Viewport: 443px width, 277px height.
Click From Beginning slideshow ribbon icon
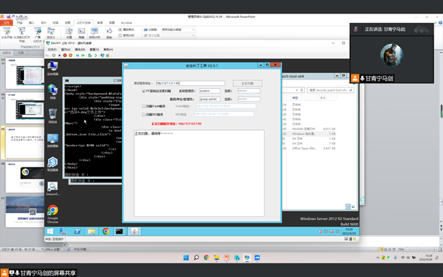click(6, 33)
